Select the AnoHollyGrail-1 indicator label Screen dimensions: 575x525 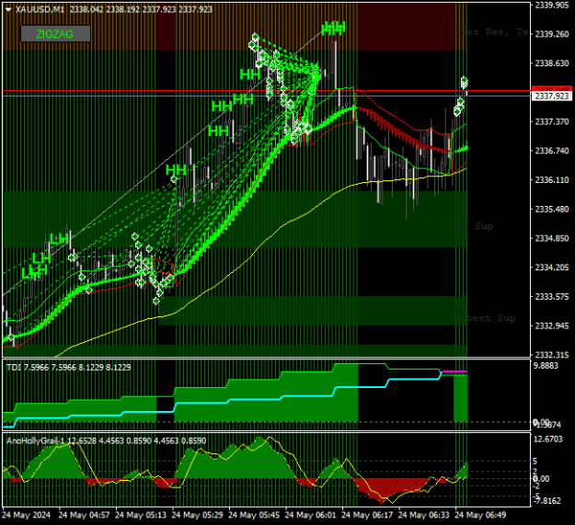(x=36, y=440)
